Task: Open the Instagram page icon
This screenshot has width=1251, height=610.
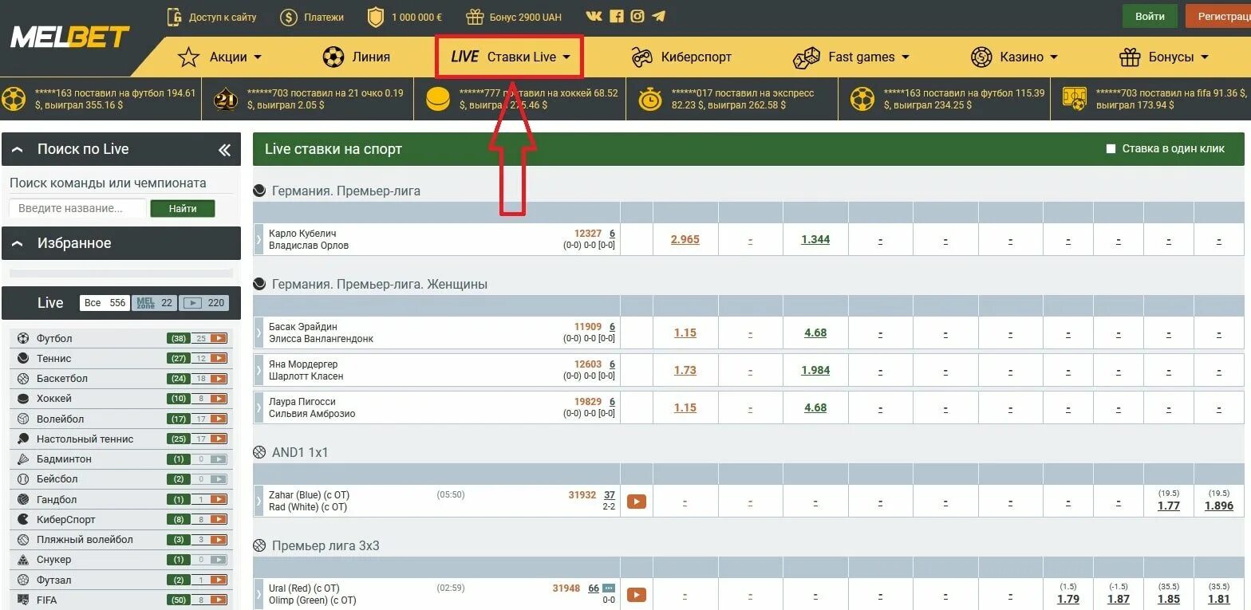Action: pos(637,16)
